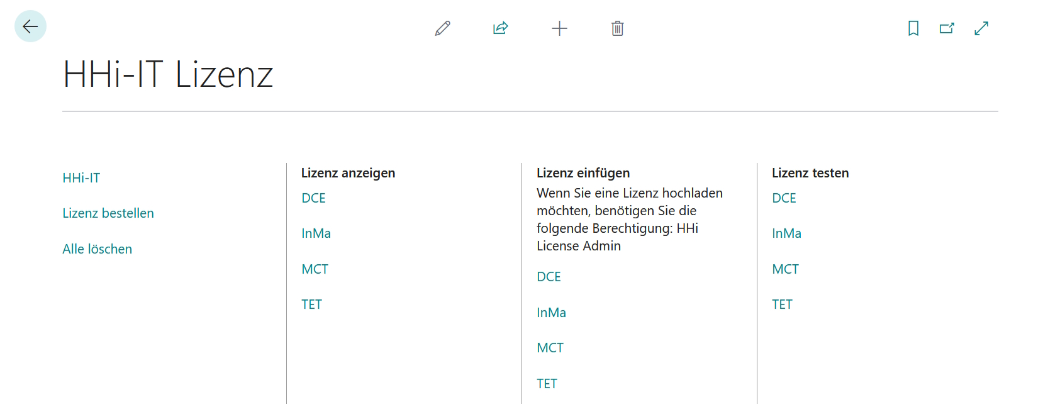1060x419 pixels.
Task: Expand to full screen with diagonal arrows icon
Action: [x=981, y=28]
